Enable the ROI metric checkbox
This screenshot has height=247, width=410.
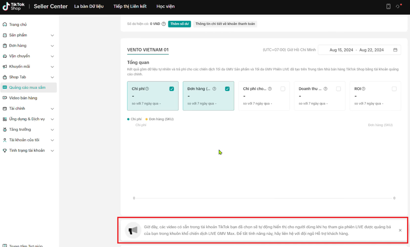[394, 89]
